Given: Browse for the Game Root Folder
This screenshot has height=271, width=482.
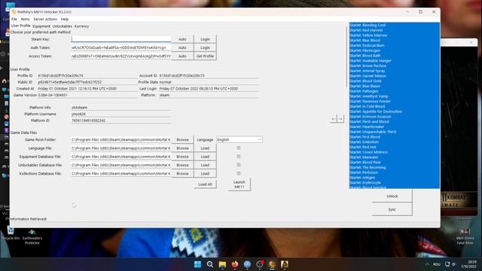Looking at the screenshot, I should coord(182,140).
